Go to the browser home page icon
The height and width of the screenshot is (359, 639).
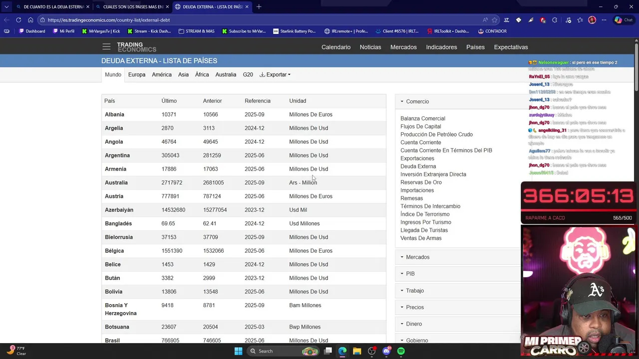(30, 20)
